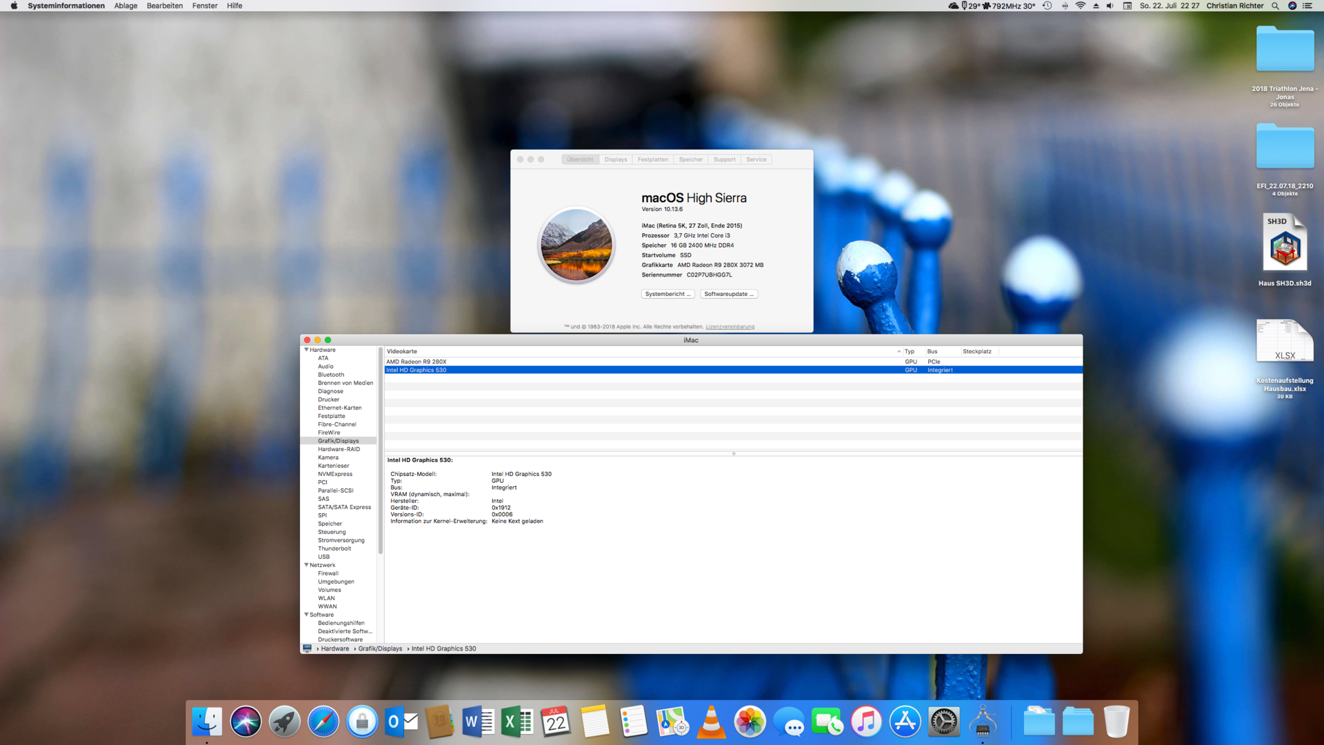
Task: Open the Fenster menu
Action: (x=205, y=6)
